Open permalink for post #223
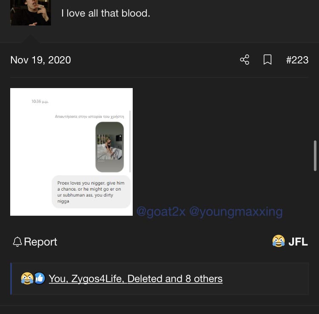This screenshot has height=314, width=319. 297,60
